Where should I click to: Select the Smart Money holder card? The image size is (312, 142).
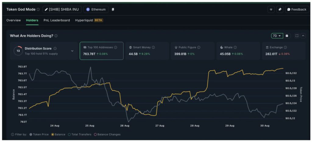pos(147,51)
